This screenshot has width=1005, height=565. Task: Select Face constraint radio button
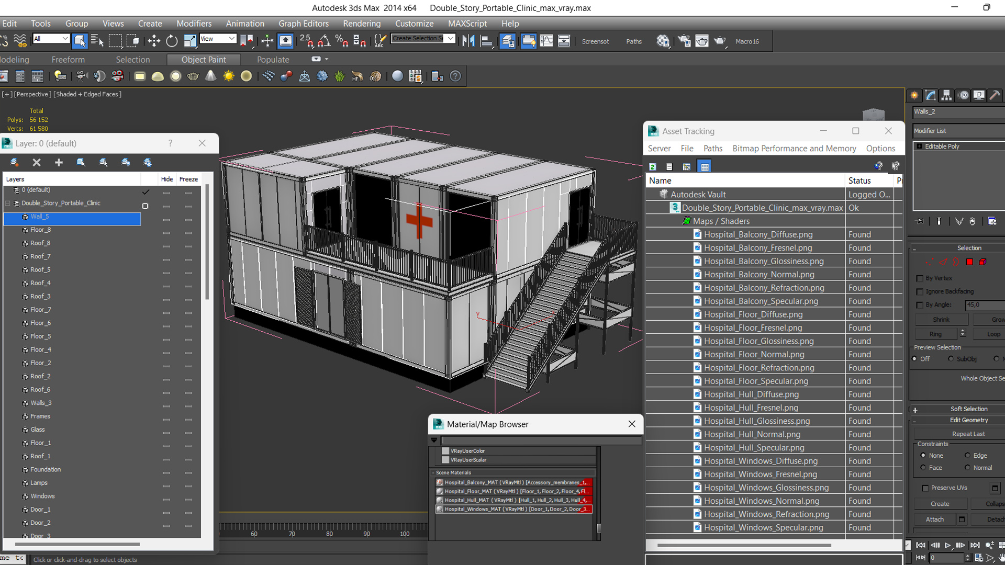tap(923, 468)
